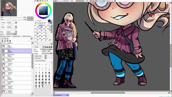This screenshot has width=172, height=97.
Task: Pick a shade in the color square
Action: point(44,11)
